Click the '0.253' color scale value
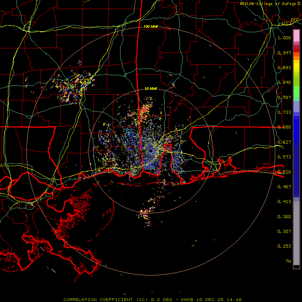Viewport: 302px width, 302px height. [284, 246]
